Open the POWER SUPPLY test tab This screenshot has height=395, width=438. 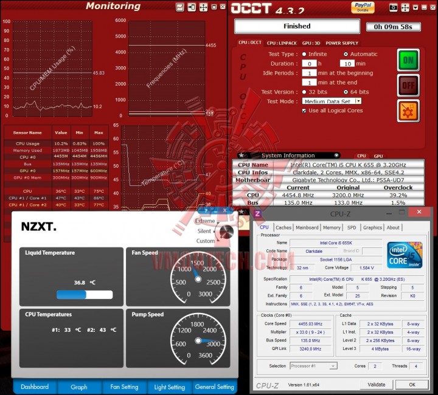342,43
